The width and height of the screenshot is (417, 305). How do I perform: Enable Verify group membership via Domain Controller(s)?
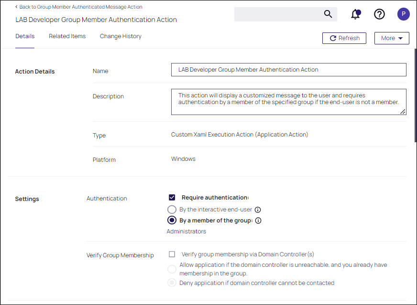[x=172, y=254]
